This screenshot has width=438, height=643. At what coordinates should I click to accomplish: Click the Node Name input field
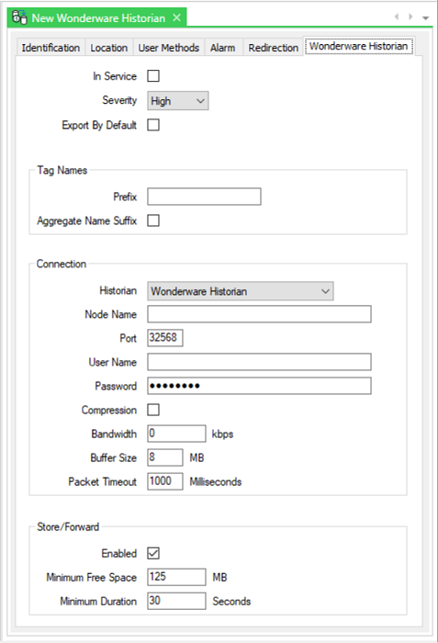pyautogui.click(x=259, y=314)
